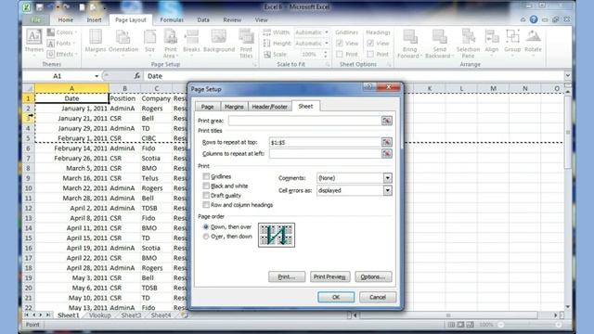Click the Print Area icon

(x=171, y=37)
